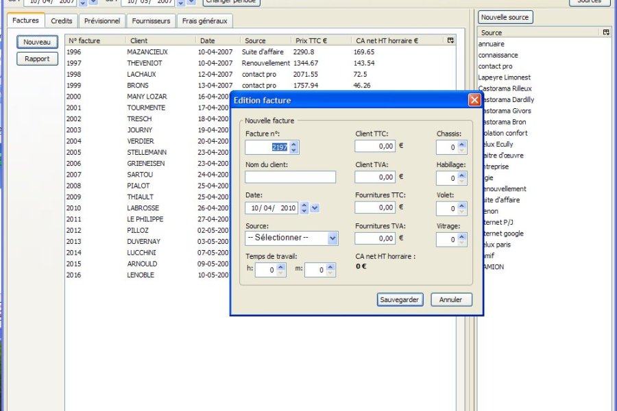Expand the Source Sélectionner dropdown
The height and width of the screenshot is (411, 617).
(332, 238)
